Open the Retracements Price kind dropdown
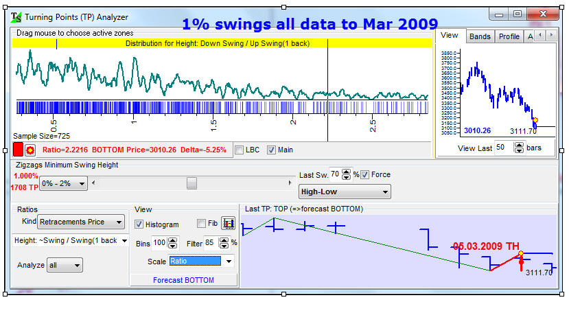Viewport: 569px width, 313px height. tap(82, 222)
